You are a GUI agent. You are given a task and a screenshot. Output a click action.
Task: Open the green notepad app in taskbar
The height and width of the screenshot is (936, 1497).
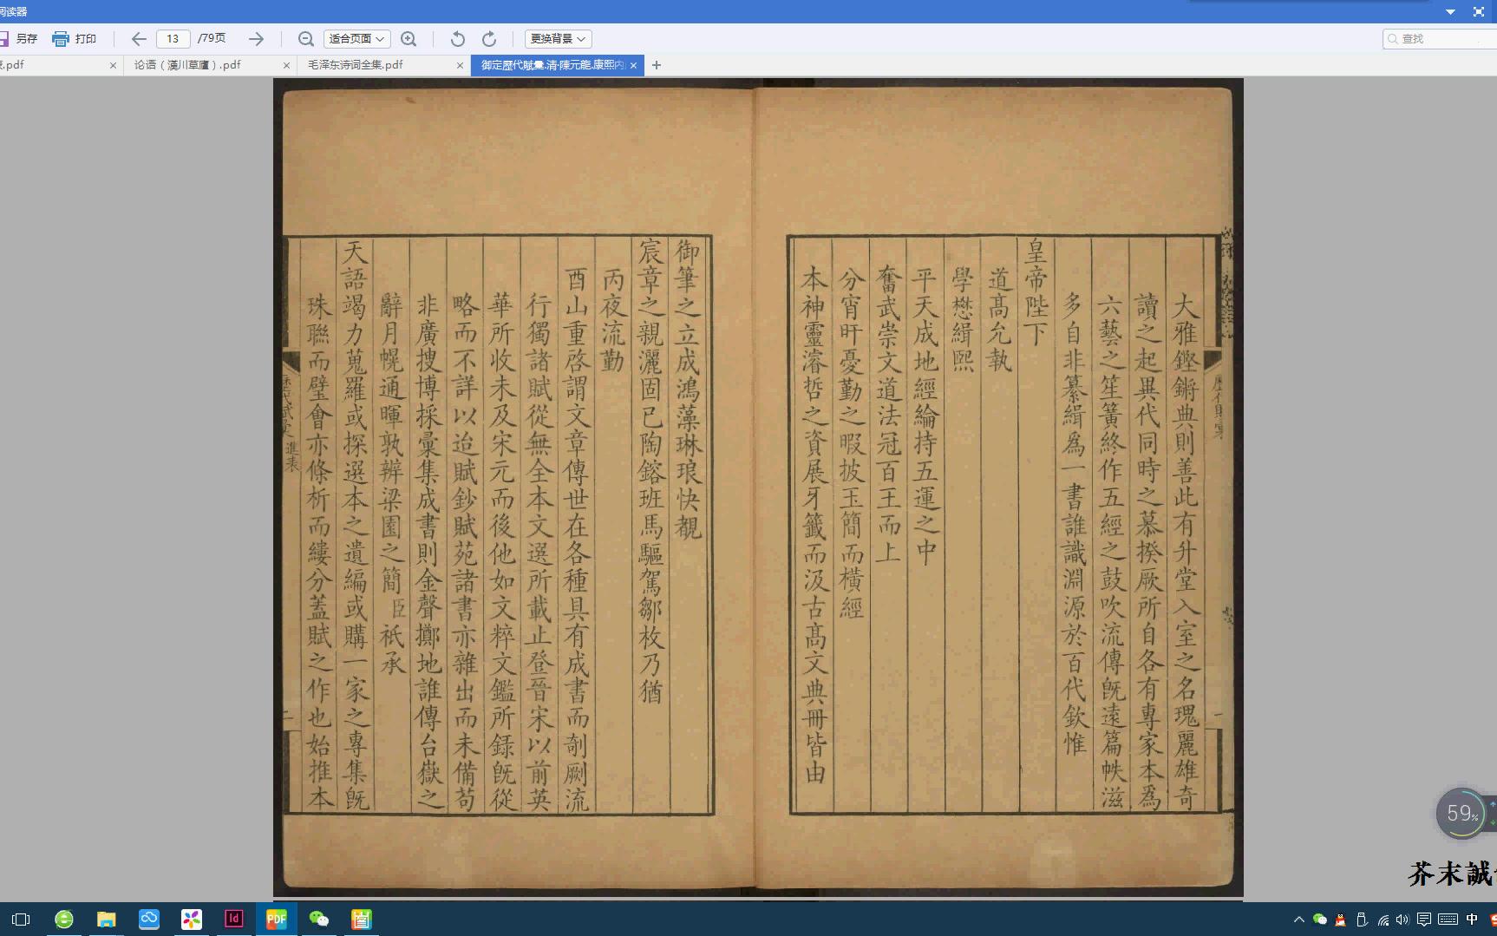[362, 920]
